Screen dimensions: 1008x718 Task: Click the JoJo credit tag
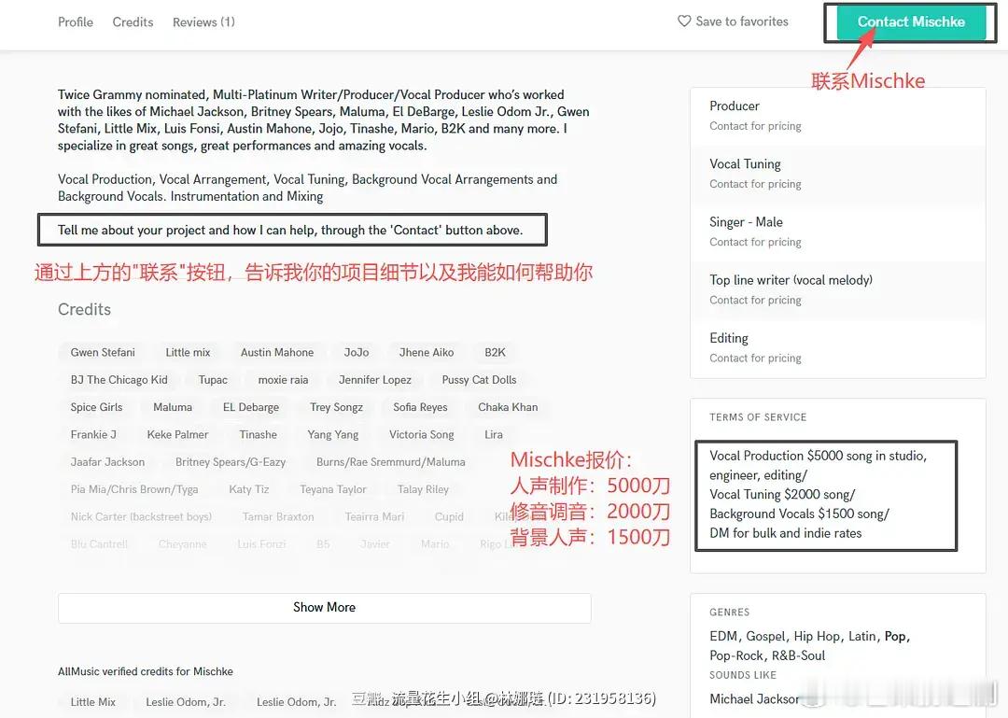pos(357,353)
